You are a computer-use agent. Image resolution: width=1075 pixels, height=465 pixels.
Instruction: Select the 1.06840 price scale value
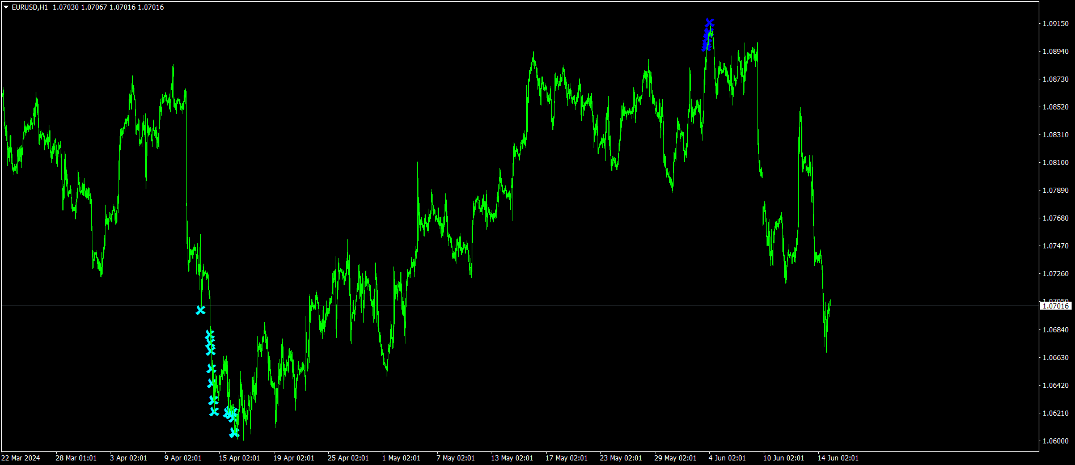(x=1056, y=330)
